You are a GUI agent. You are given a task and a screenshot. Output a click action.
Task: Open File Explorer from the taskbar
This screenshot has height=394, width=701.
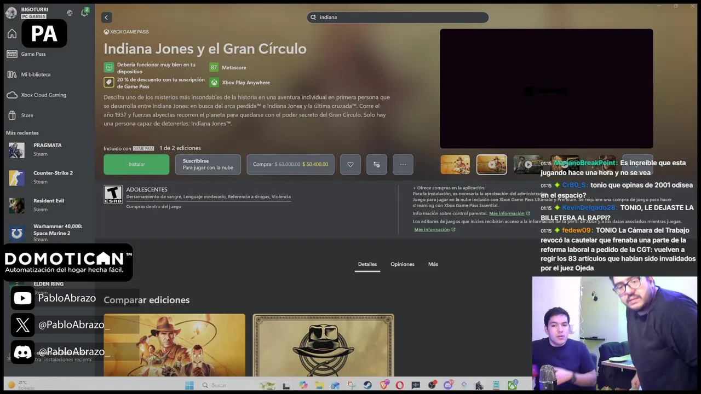pyautogui.click(x=319, y=385)
